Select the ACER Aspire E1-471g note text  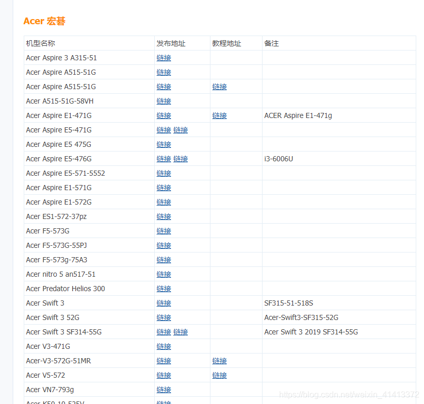298,115
